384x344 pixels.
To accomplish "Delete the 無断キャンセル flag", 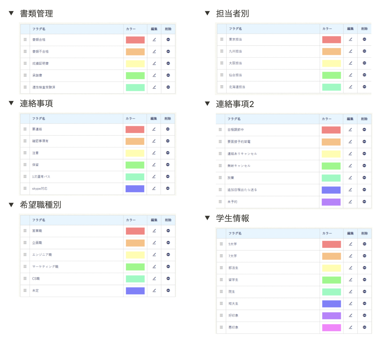I will [x=364, y=166].
